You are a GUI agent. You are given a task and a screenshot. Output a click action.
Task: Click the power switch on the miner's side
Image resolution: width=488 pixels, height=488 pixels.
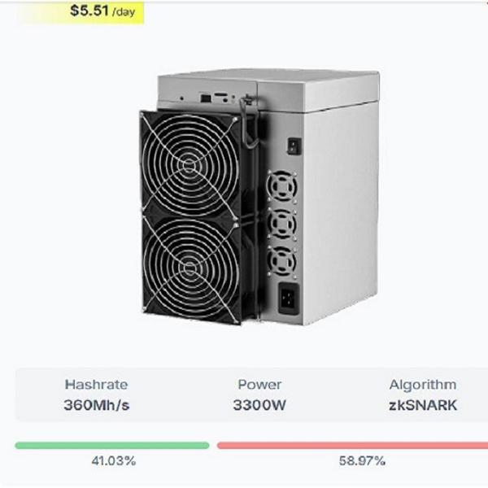click(293, 145)
